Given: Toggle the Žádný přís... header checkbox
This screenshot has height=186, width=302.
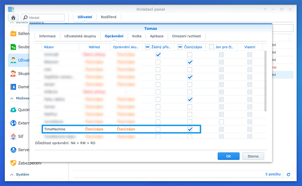Looking at the screenshot, I should click(147, 47).
